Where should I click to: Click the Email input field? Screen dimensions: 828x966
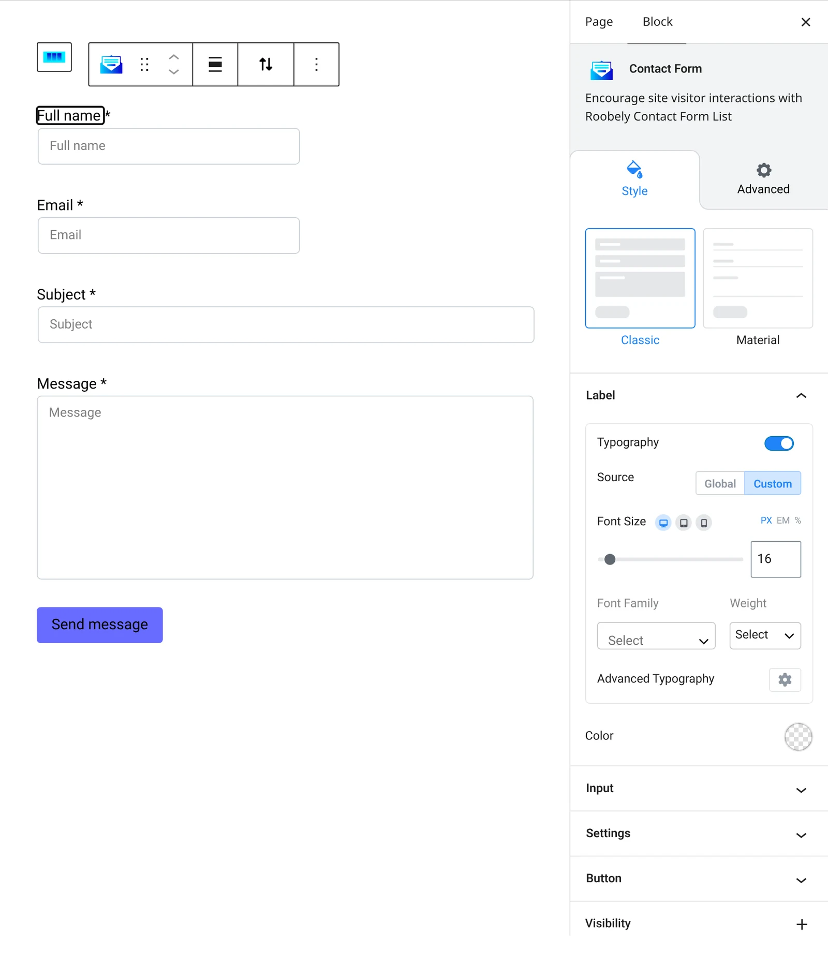169,235
